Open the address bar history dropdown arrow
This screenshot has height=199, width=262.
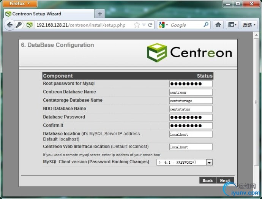pyautogui.click(x=144, y=25)
